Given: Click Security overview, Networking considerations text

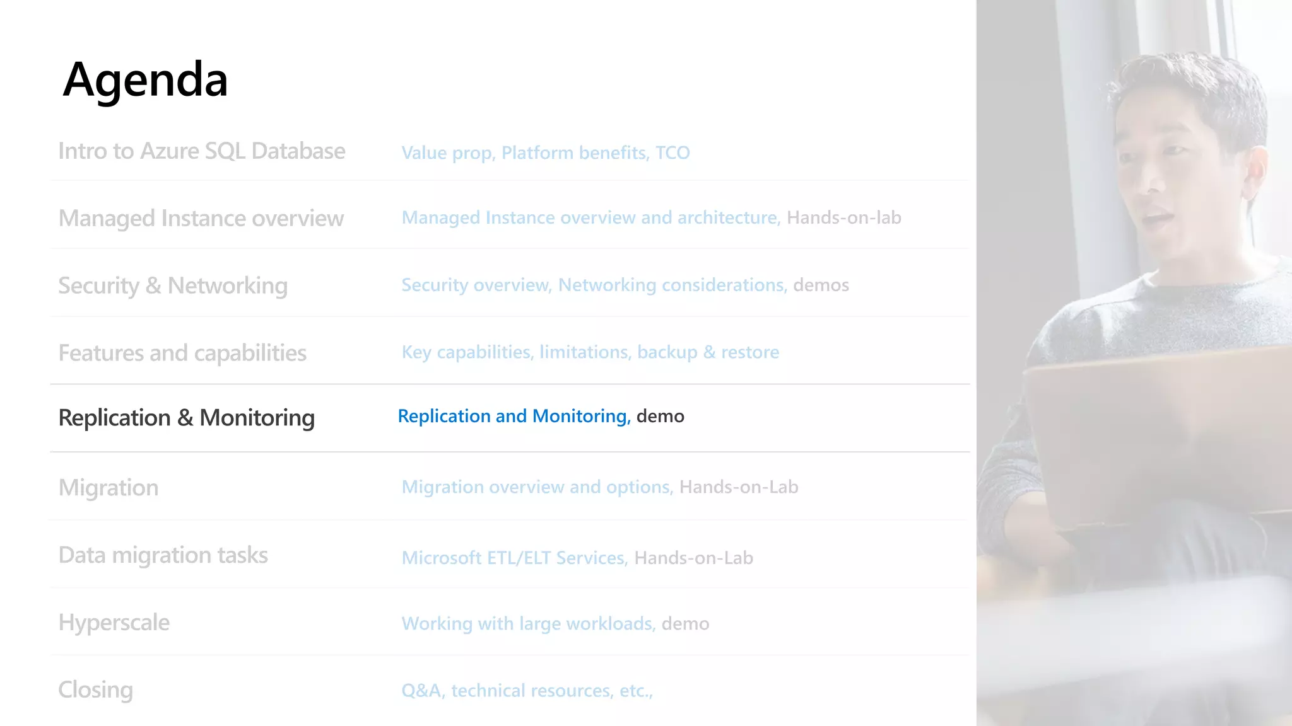Looking at the screenshot, I should (594, 285).
